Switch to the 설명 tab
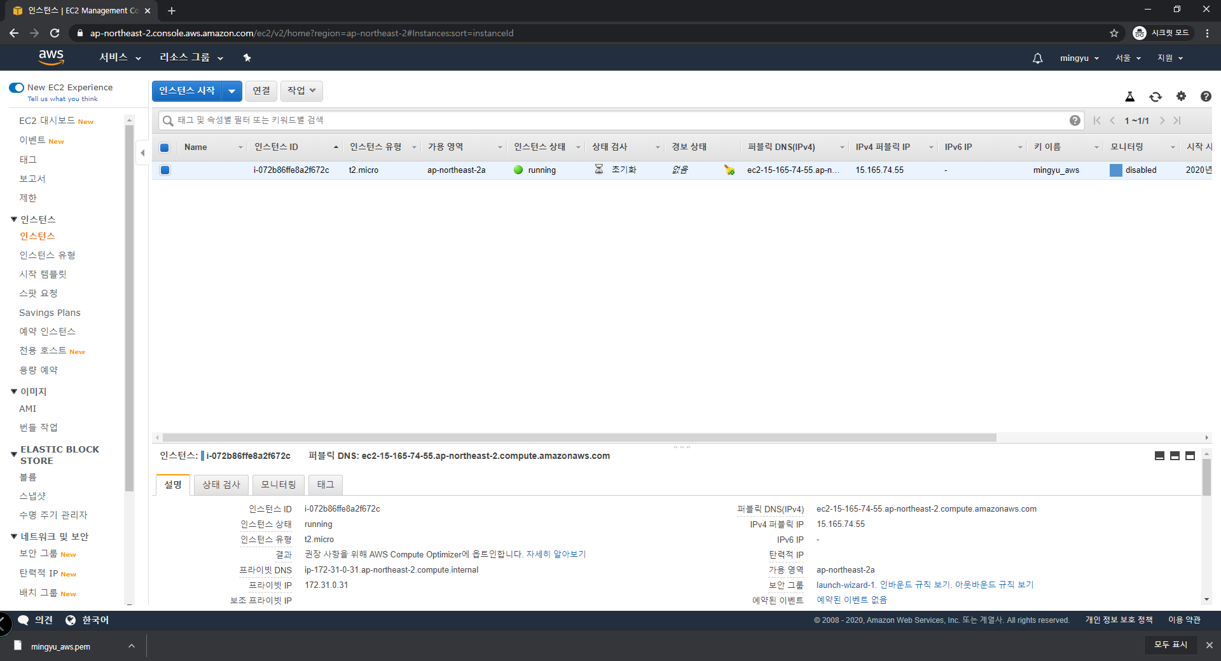Viewport: 1221px width, 661px height. pyautogui.click(x=173, y=485)
